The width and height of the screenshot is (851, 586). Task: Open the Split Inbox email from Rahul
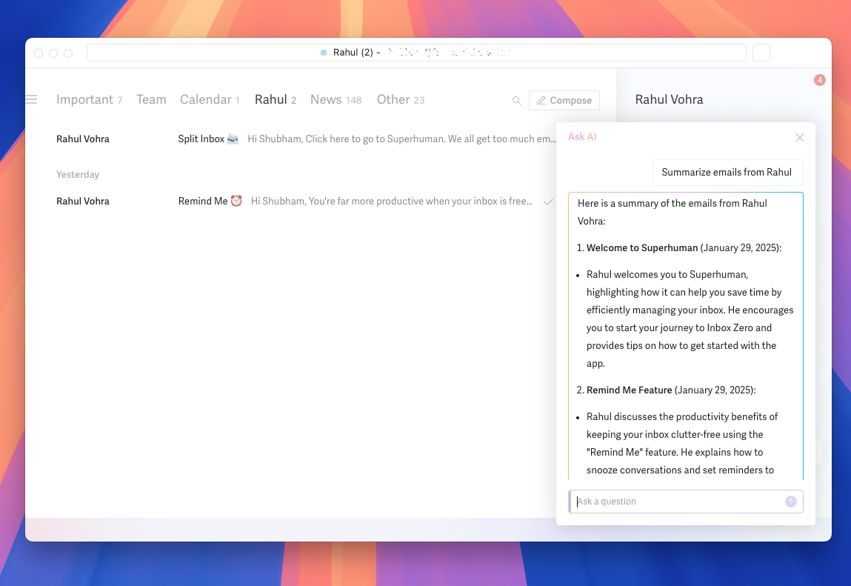pos(306,139)
